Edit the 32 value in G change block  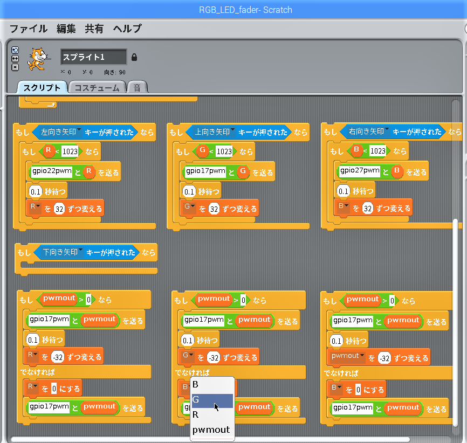point(214,209)
